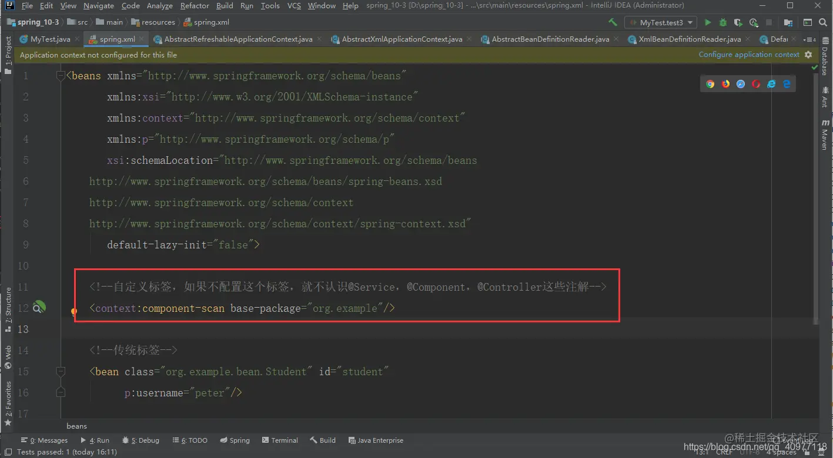Screen dimensions: 833x458
Task: Switch to AbstractXmlApplicationContext.java tab
Action: pos(402,39)
